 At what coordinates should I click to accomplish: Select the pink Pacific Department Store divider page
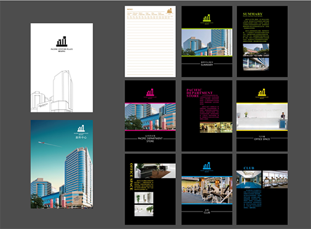[150, 116]
